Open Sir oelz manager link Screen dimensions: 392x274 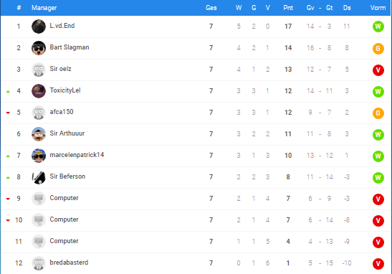pyautogui.click(x=60, y=69)
